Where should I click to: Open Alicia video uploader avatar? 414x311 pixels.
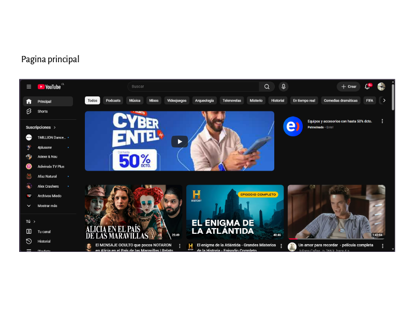(89, 247)
